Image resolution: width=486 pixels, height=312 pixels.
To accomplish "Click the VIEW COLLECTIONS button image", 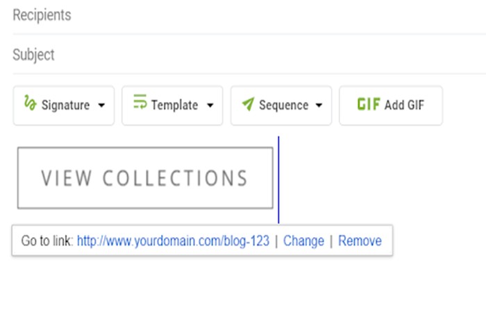I will (x=144, y=178).
